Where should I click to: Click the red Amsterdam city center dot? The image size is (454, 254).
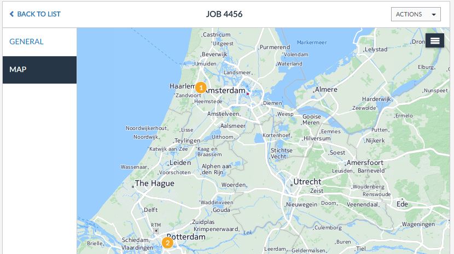pos(248,94)
